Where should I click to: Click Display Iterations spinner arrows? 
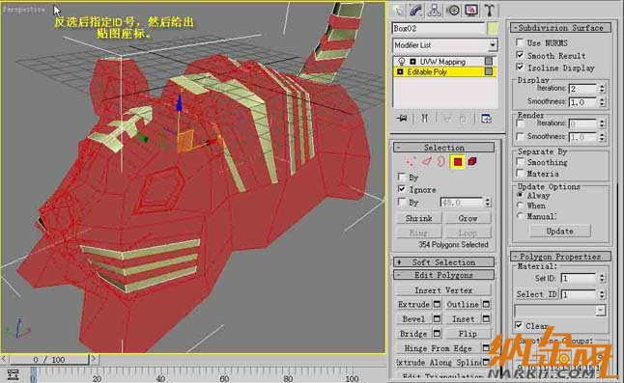pos(602,89)
